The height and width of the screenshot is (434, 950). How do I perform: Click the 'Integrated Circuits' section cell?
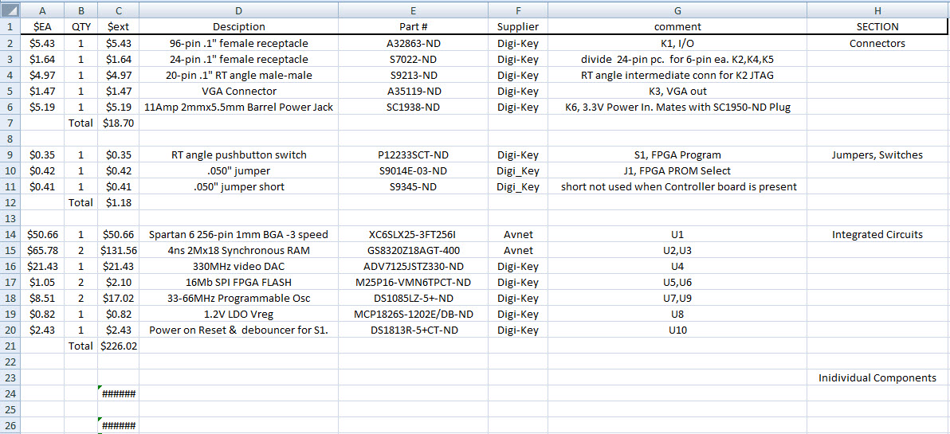(877, 234)
